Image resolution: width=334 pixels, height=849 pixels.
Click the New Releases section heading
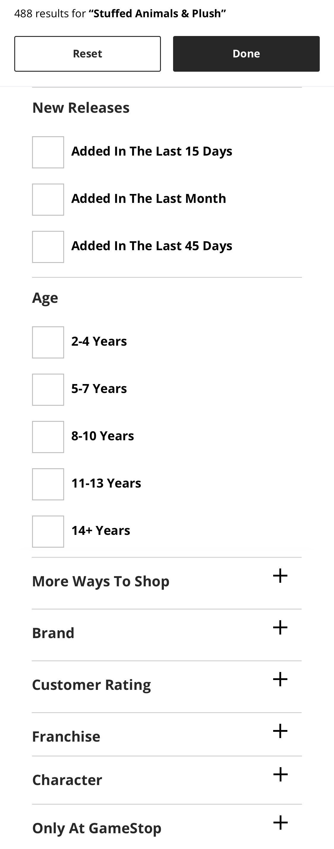[x=81, y=107]
